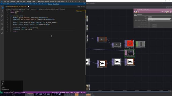Open Customize Layout icon in title bar
Screen dimensions: 172x96
[x=73, y=1]
